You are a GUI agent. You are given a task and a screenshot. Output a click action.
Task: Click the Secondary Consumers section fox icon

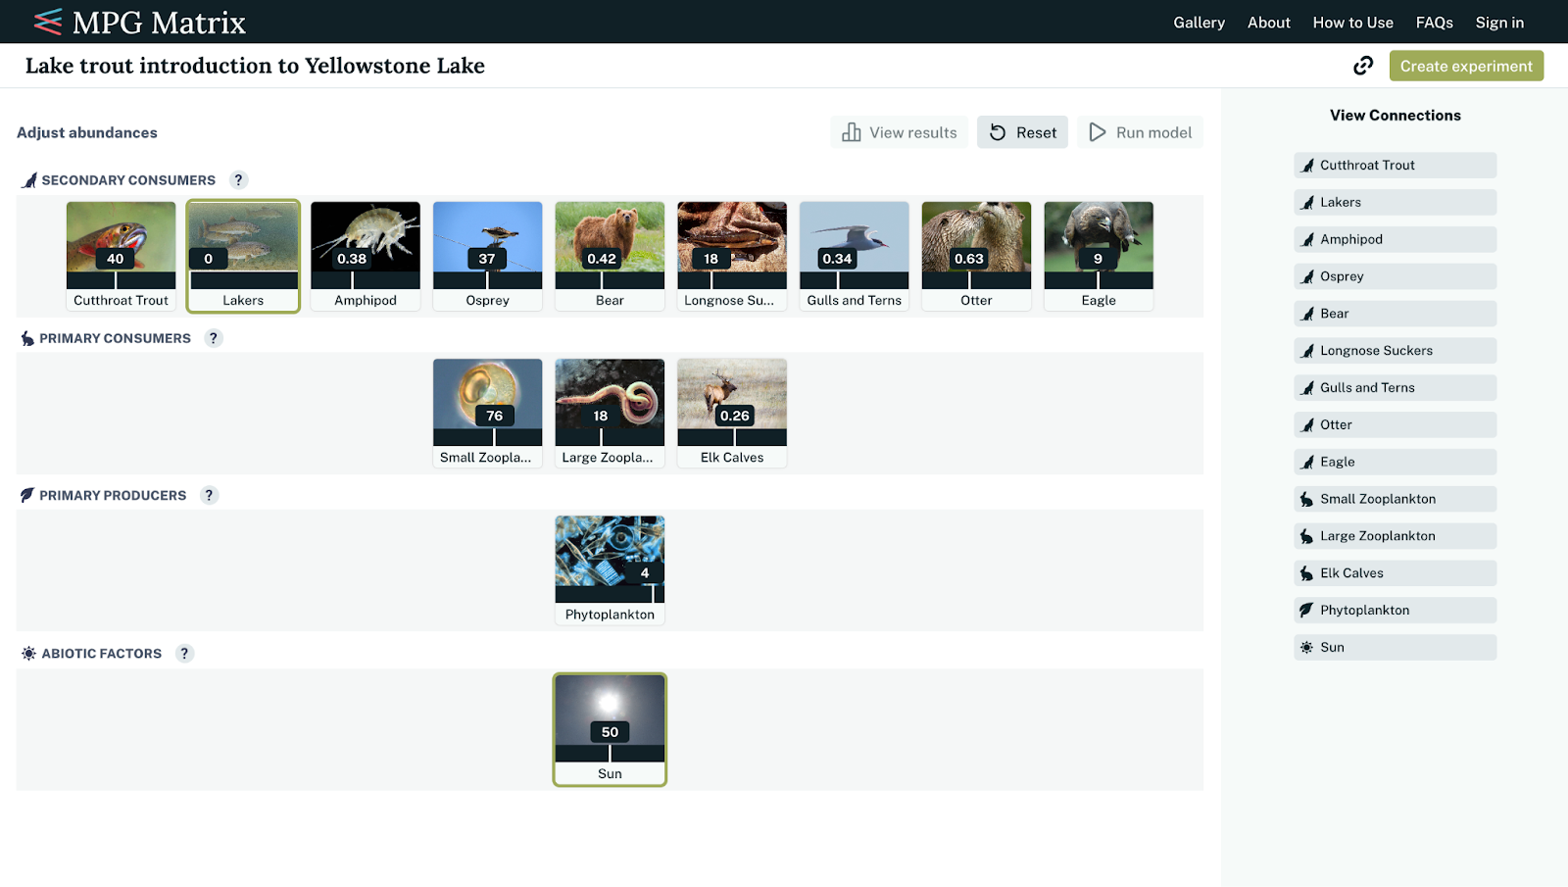pyautogui.click(x=29, y=180)
